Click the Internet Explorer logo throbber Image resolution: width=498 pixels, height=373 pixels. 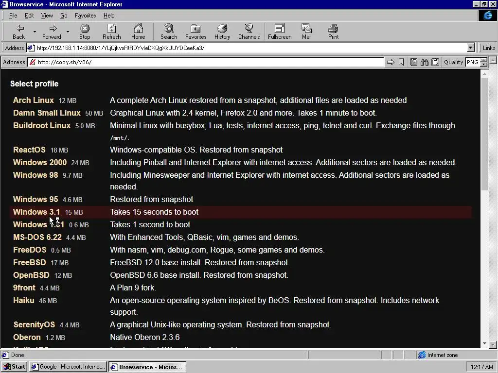pyautogui.click(x=487, y=16)
